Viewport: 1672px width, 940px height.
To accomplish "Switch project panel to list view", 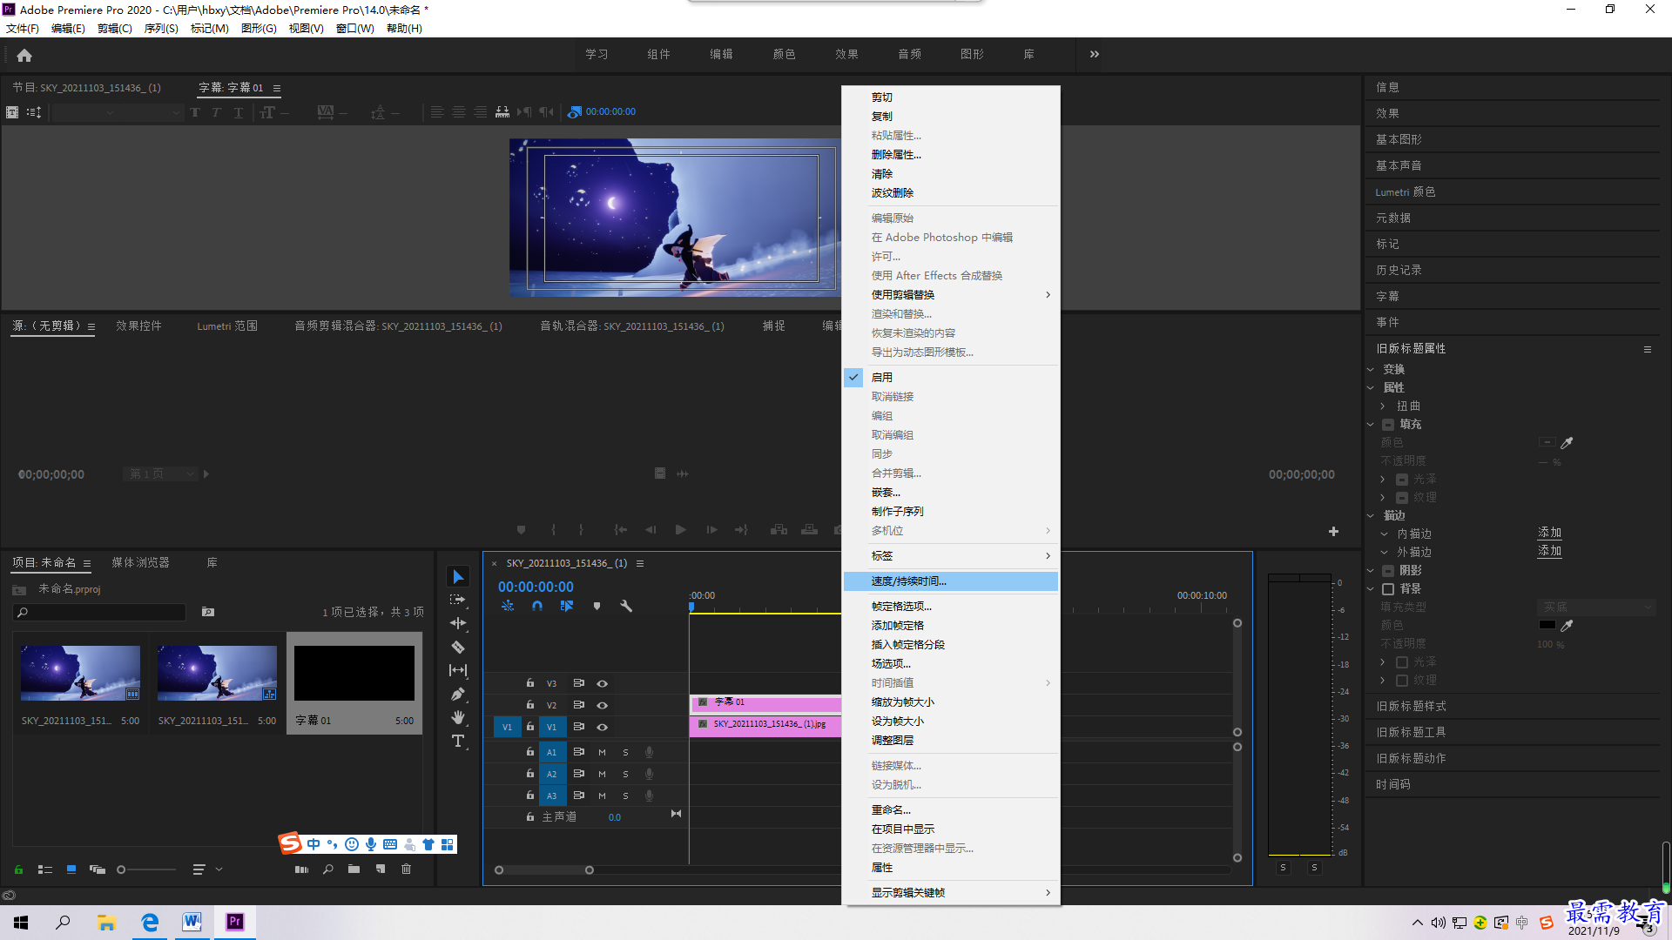I will [x=45, y=869].
